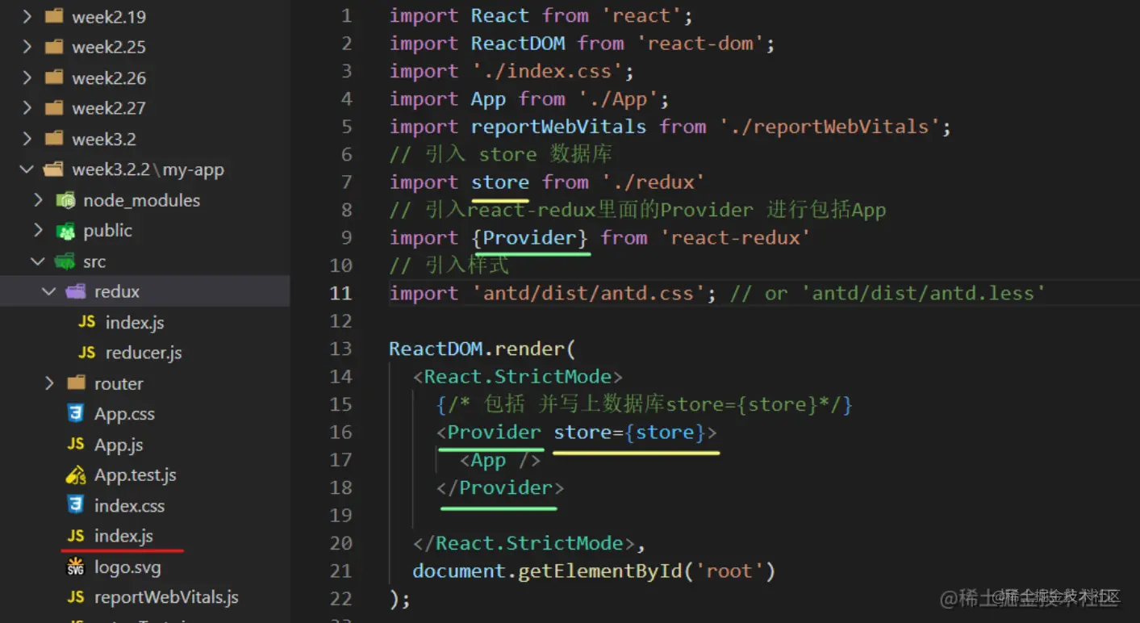Screen dimensions: 1140x623
Task: Expand the week2.26 folder chevron
Action: point(27,77)
